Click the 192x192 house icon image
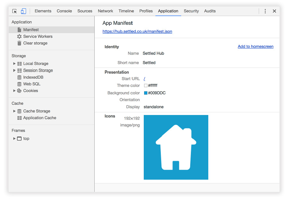 click(176, 147)
